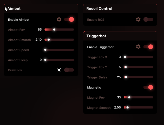Viewport: 164px width, 125px height.
Task: Click the Aimbot Speed slider bar
Action: 59,50
